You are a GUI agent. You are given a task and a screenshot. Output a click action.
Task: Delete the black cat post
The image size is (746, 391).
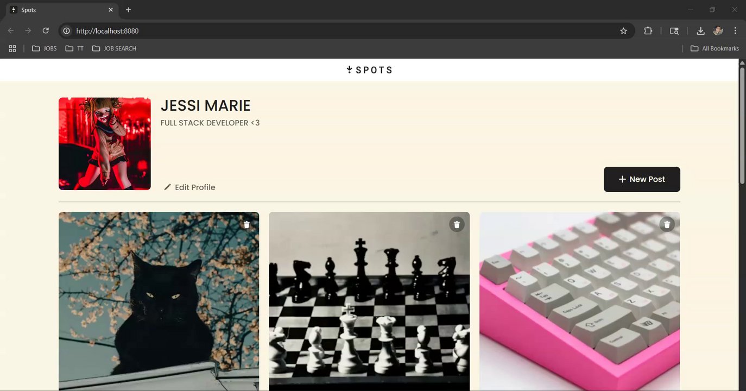[x=246, y=224]
